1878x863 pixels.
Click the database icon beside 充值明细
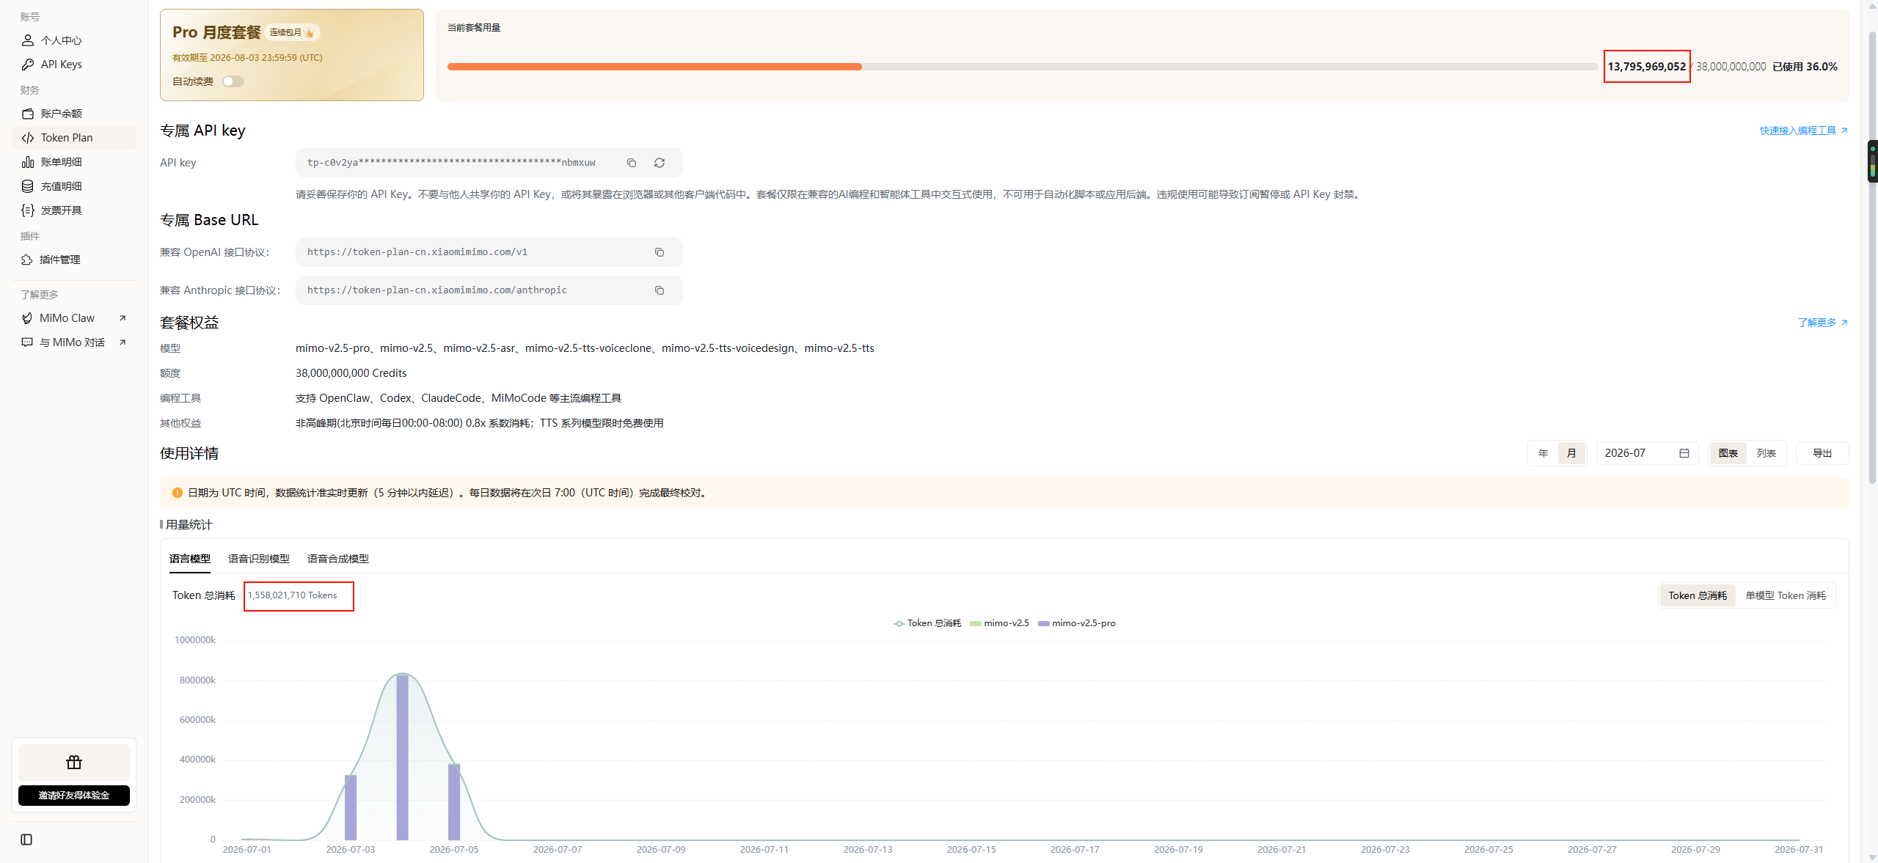pos(28,186)
